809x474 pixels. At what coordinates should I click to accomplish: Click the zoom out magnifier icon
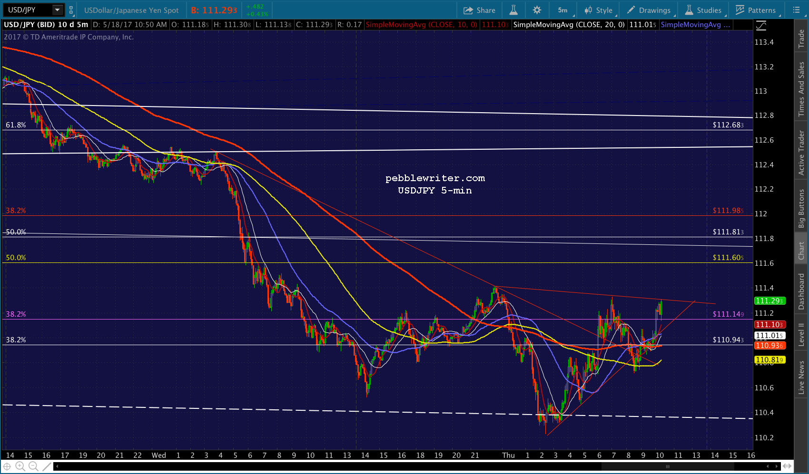tap(33, 466)
